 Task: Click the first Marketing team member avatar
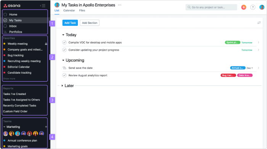[x=6, y=133]
